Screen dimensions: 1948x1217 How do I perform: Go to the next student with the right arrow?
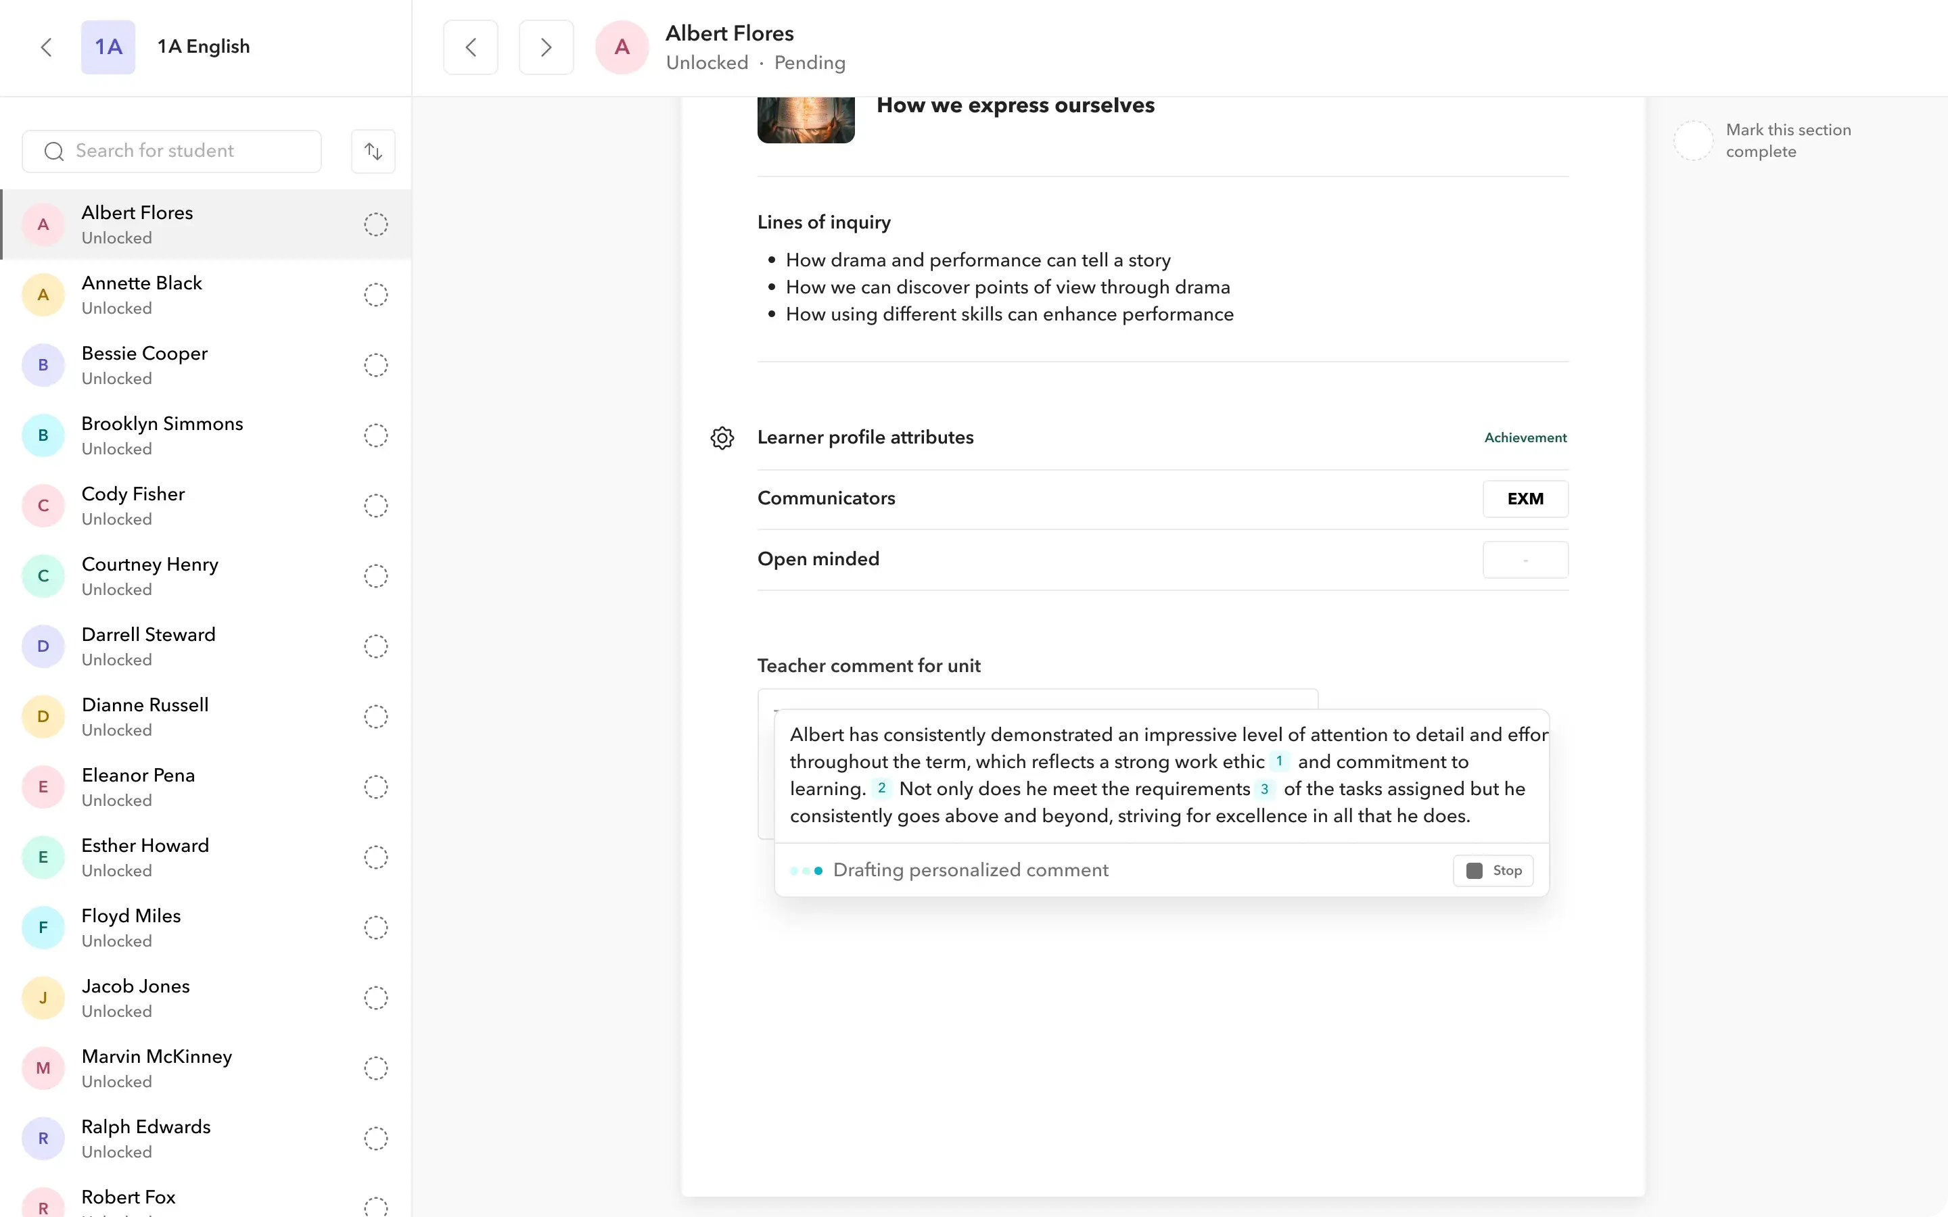click(547, 47)
